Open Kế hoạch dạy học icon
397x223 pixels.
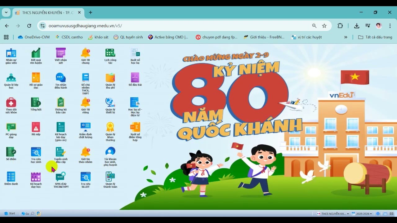36,180
